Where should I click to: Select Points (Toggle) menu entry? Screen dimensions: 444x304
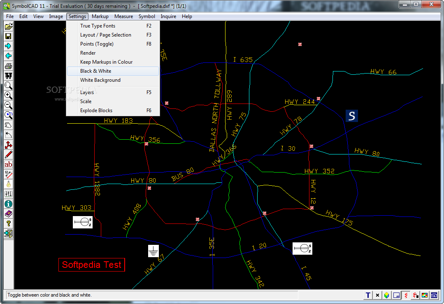[x=113, y=44]
